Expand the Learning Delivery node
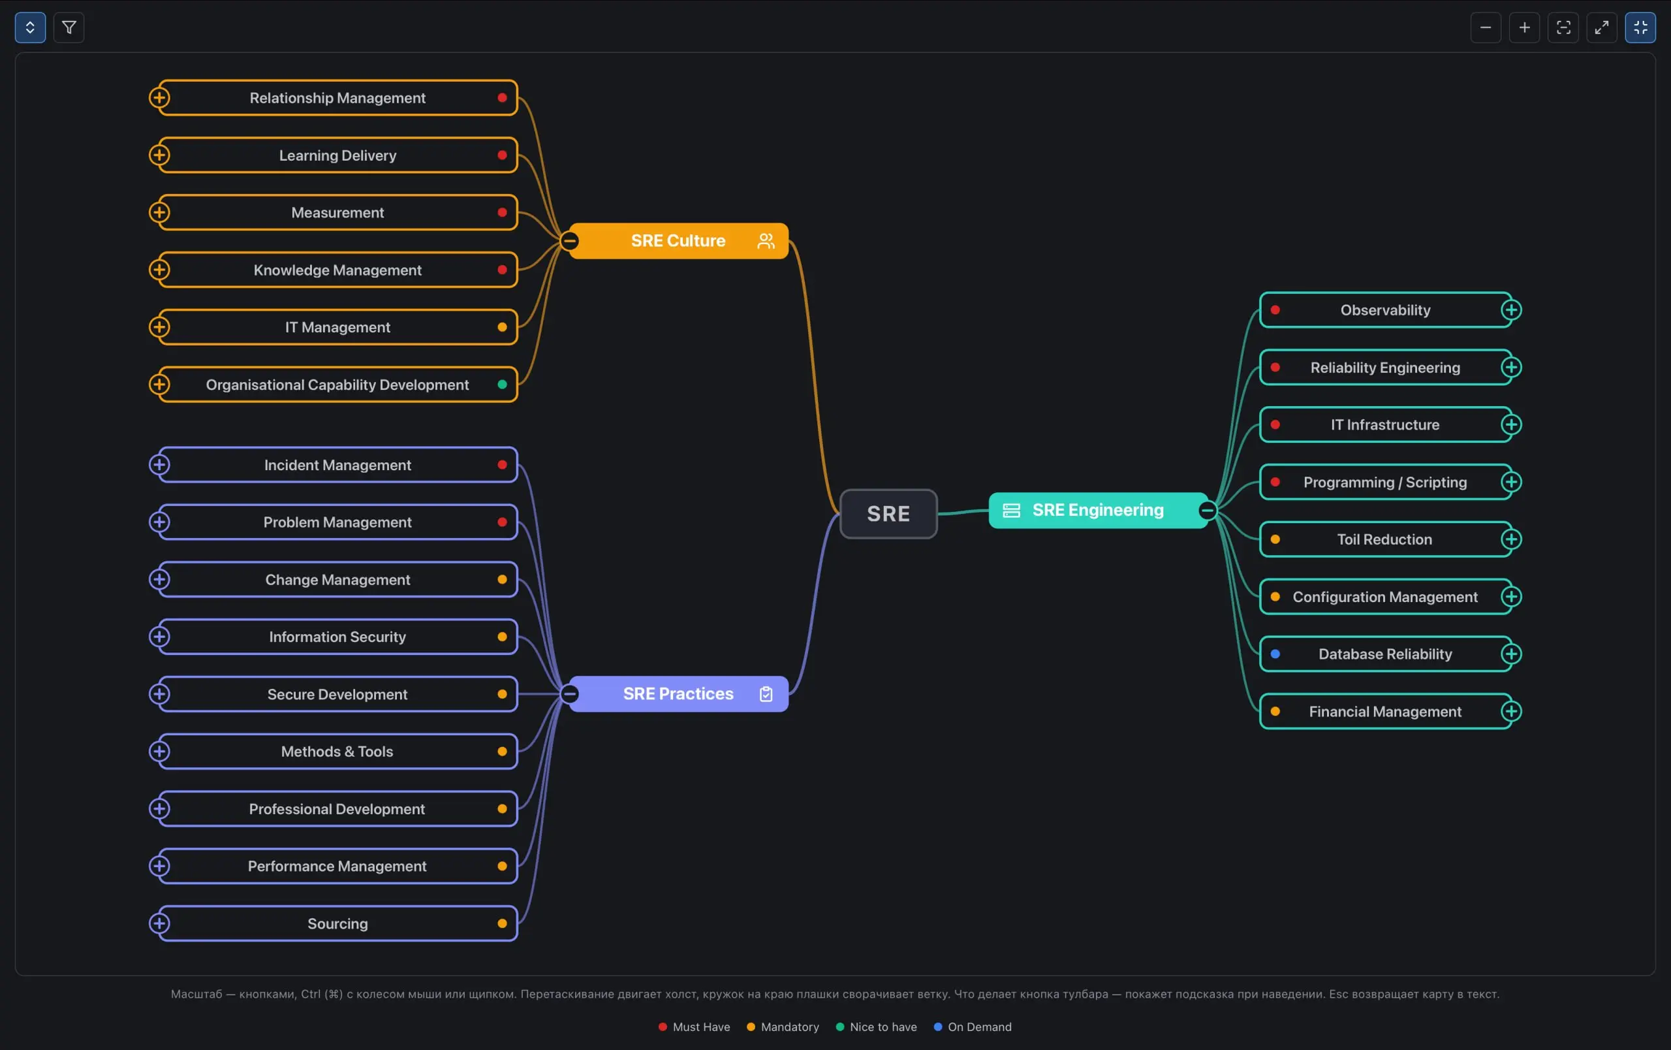 point(160,155)
